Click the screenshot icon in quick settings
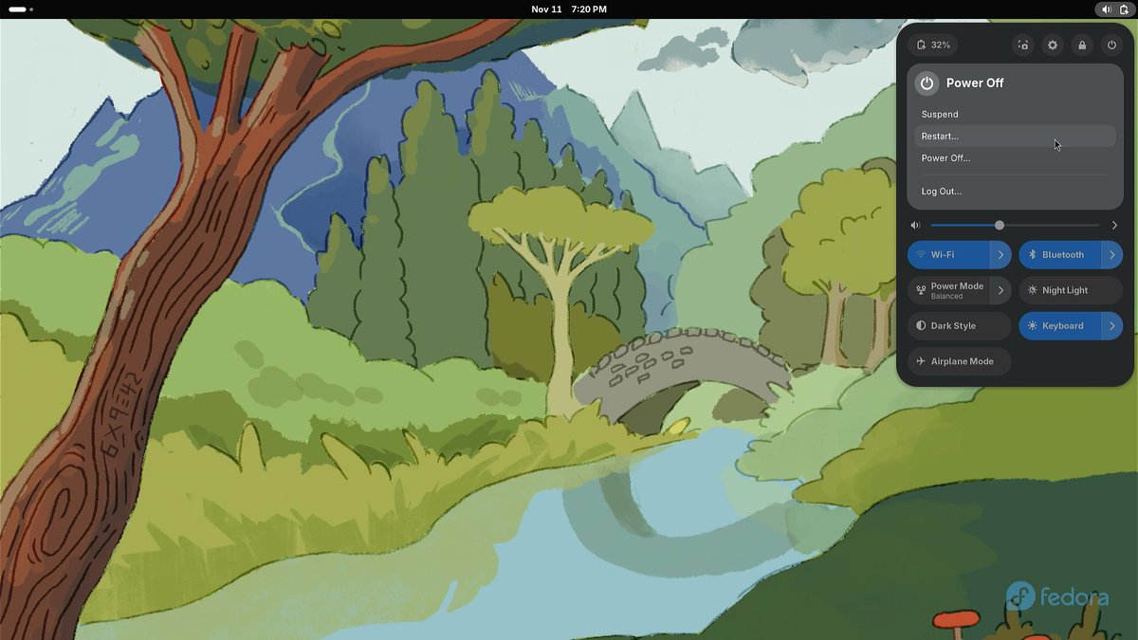The image size is (1138, 640). coord(1022,45)
